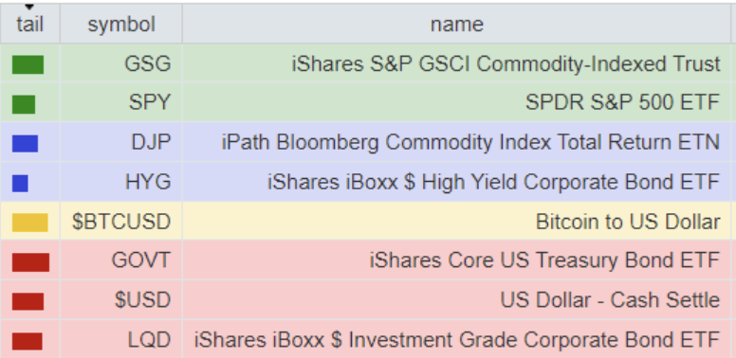Image resolution: width=736 pixels, height=358 pixels.
Task: Click the small blue tail bar for HYG
Action: coord(20,183)
